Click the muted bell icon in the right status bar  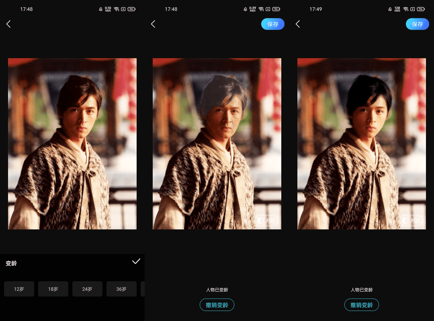[390, 9]
